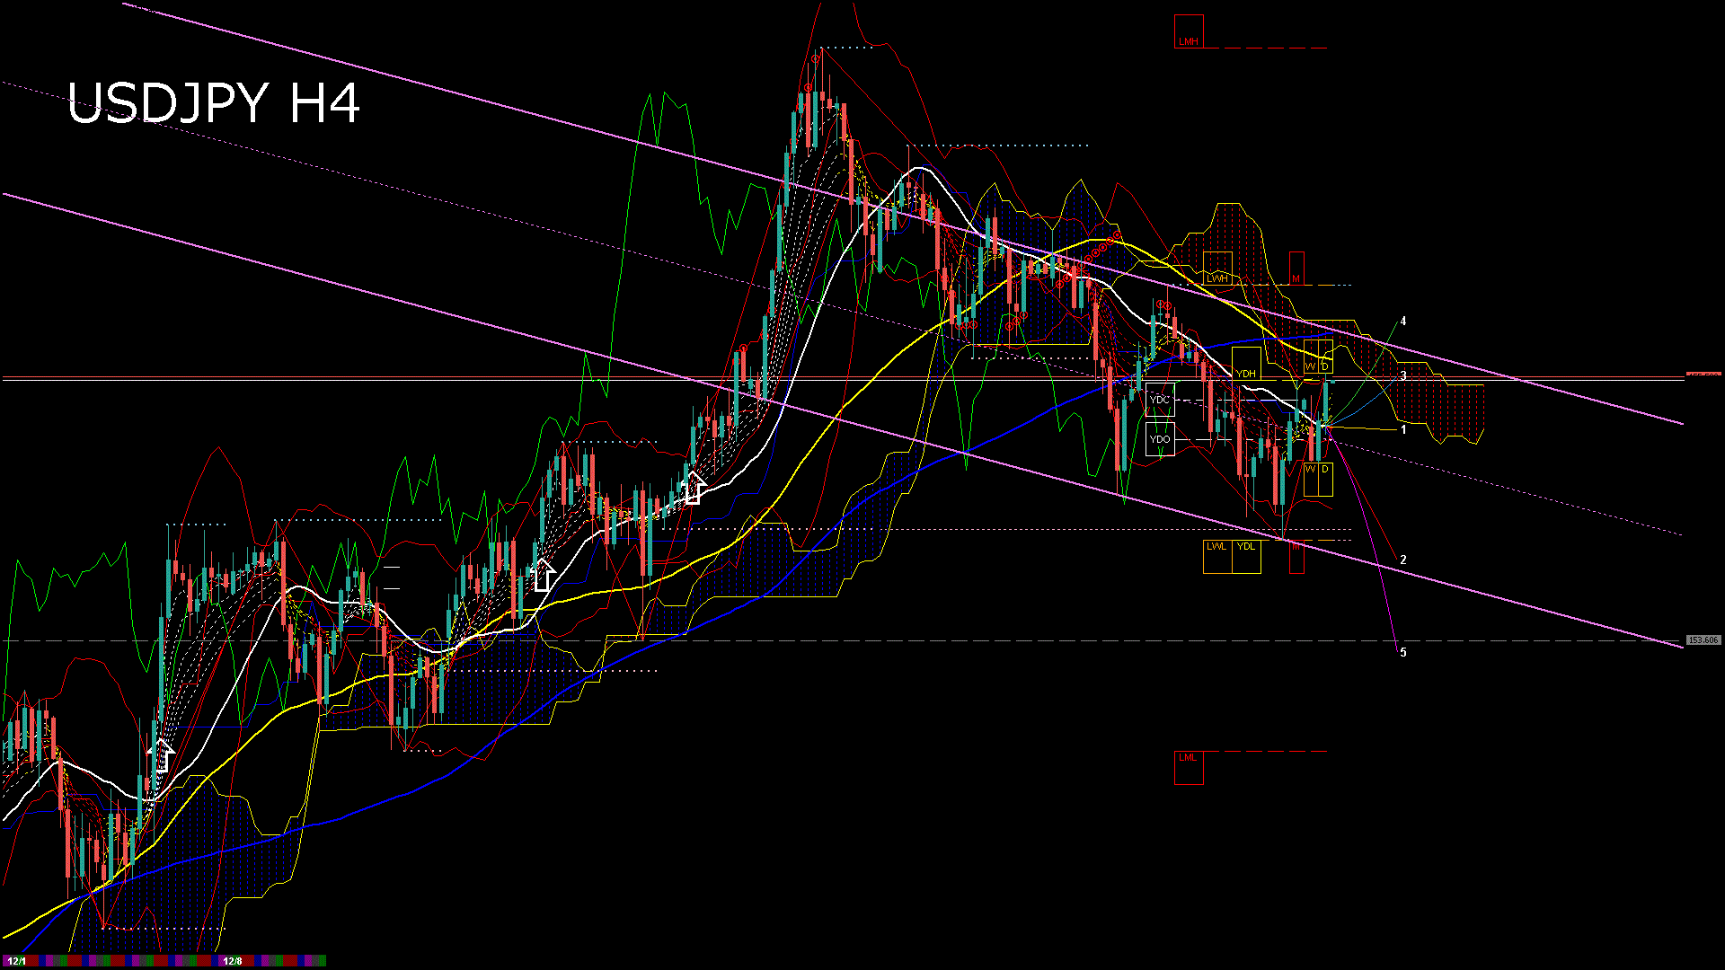This screenshot has width=1725, height=970.
Task: Click the middle white up-arrow signal
Action: [543, 575]
